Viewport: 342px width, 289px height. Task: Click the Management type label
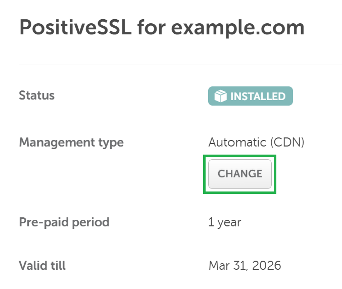71,143
